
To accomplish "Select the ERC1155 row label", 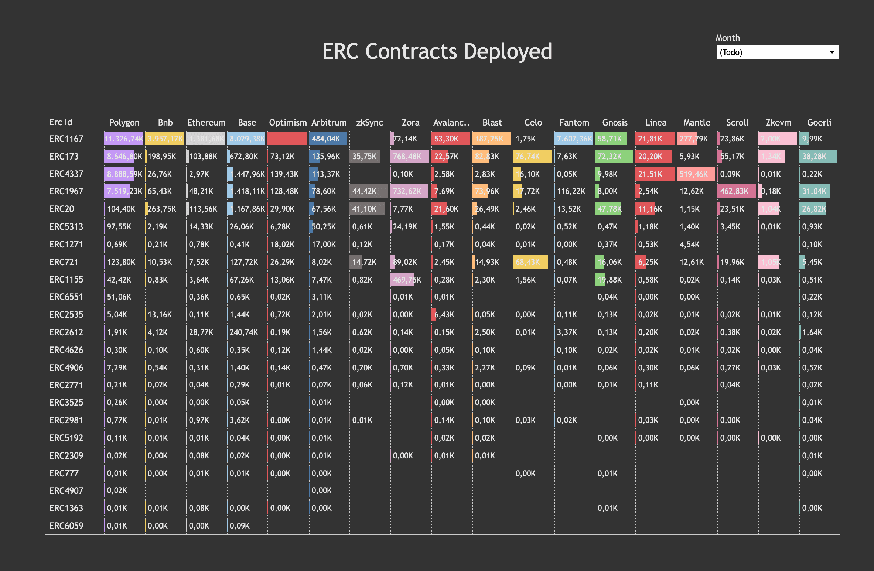I will point(66,280).
